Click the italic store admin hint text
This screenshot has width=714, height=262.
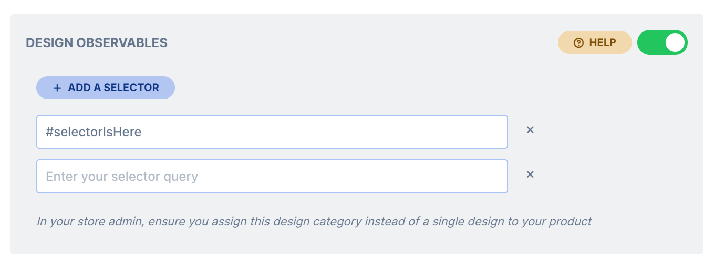tap(314, 221)
